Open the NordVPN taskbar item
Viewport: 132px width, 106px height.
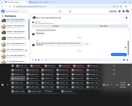[52, 91]
